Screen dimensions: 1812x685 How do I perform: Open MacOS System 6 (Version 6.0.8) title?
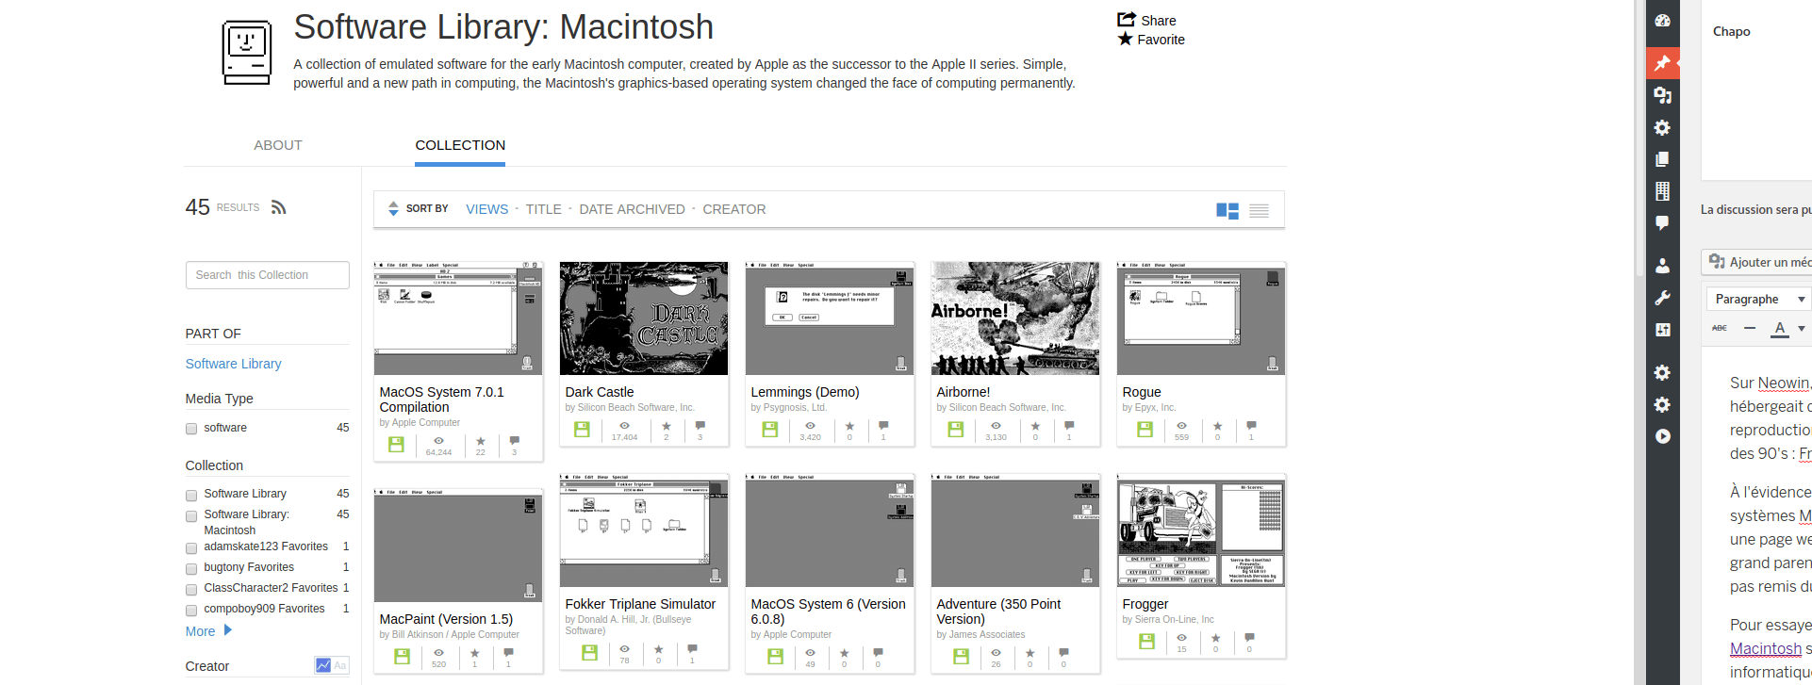[828, 612]
